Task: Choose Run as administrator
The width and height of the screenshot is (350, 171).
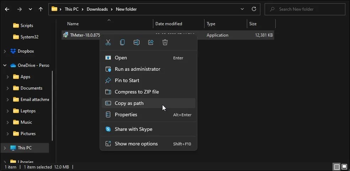Action: [148, 69]
